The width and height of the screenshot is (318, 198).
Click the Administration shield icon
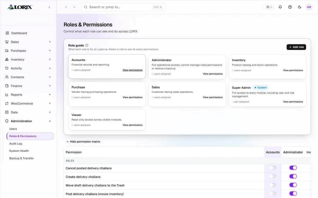(7, 121)
